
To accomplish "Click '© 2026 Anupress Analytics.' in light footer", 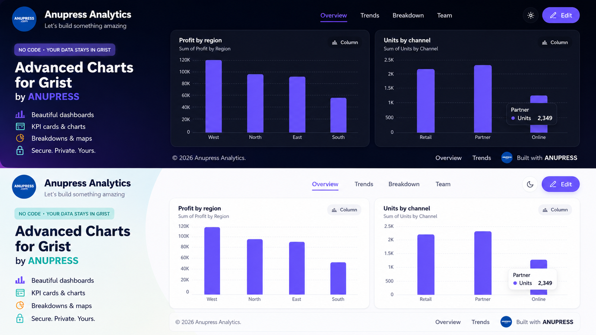I will (208, 322).
